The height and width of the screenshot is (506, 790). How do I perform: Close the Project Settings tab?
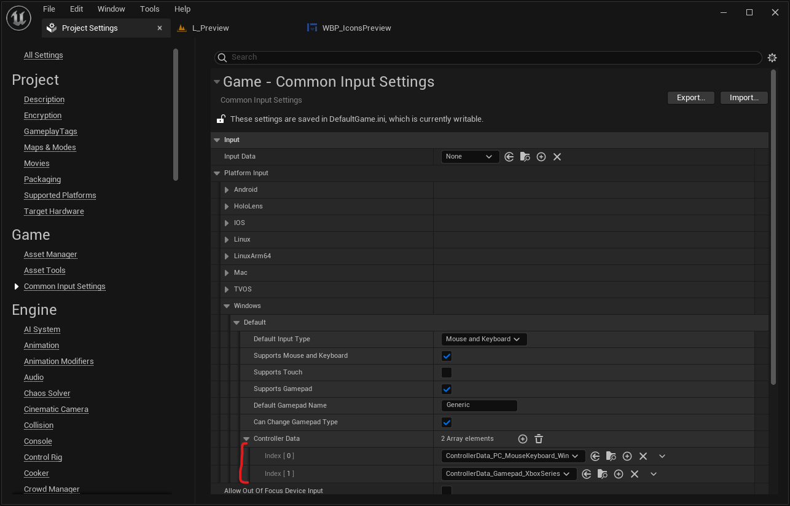tap(160, 28)
